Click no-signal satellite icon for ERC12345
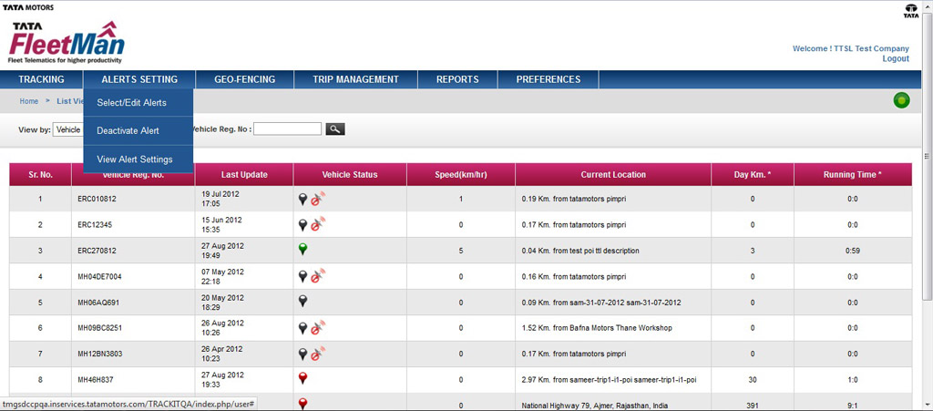This screenshot has height=411, width=933. [318, 223]
